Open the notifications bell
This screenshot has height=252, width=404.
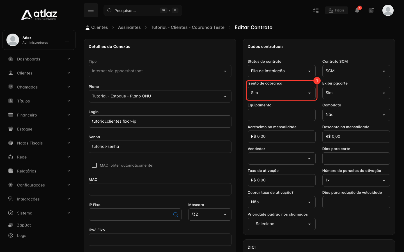pos(357,10)
